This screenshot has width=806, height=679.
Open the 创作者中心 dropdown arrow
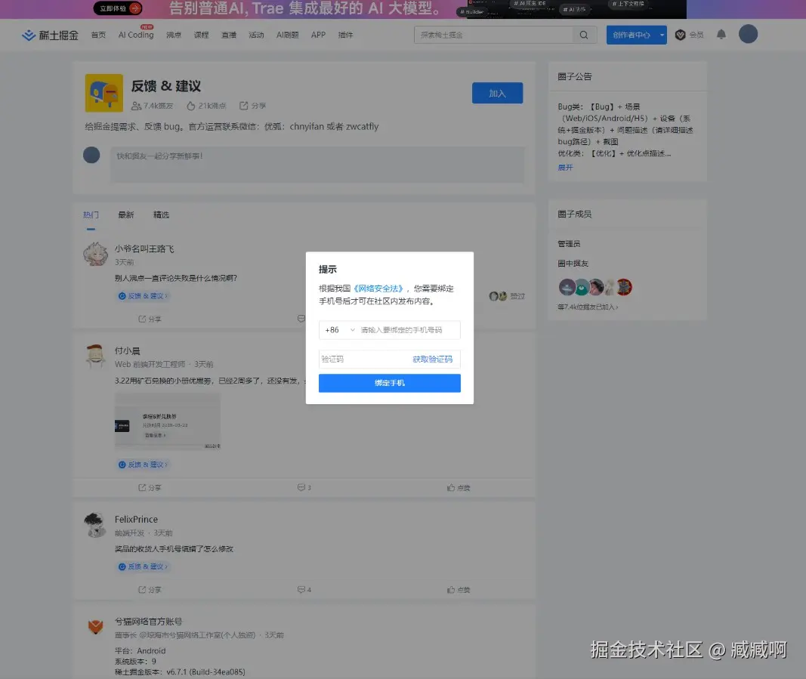[661, 34]
